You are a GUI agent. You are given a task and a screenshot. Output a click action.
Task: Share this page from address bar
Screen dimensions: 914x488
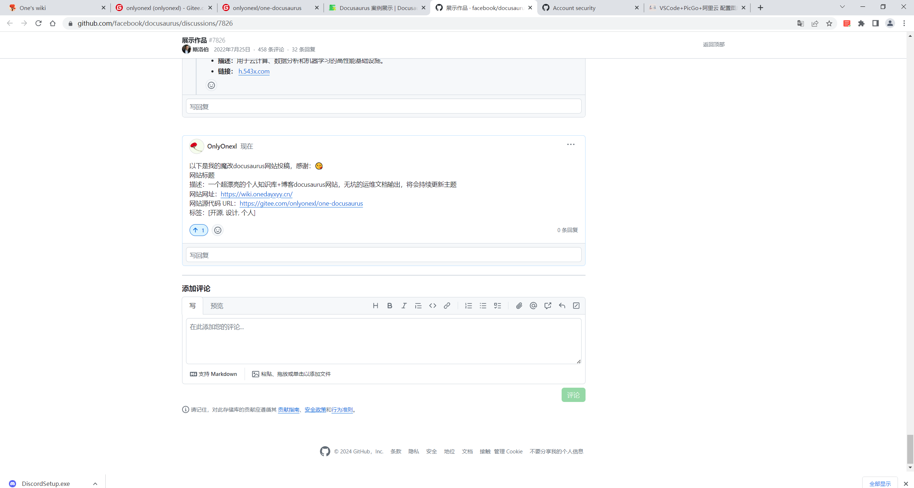[815, 24]
